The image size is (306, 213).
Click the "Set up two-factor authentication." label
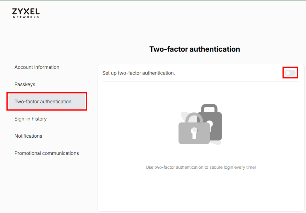pyautogui.click(x=138, y=73)
